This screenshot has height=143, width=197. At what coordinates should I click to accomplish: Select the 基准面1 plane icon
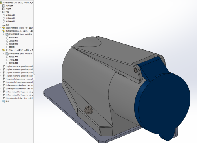(x=7, y=47)
